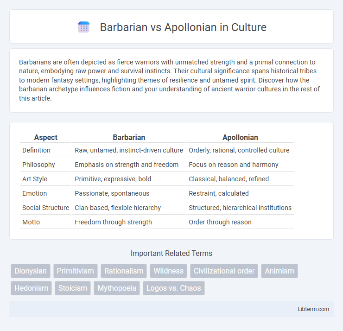
Task: Click 'Raw, untamed, instinct-driven culture' cell
Action: pos(129,150)
